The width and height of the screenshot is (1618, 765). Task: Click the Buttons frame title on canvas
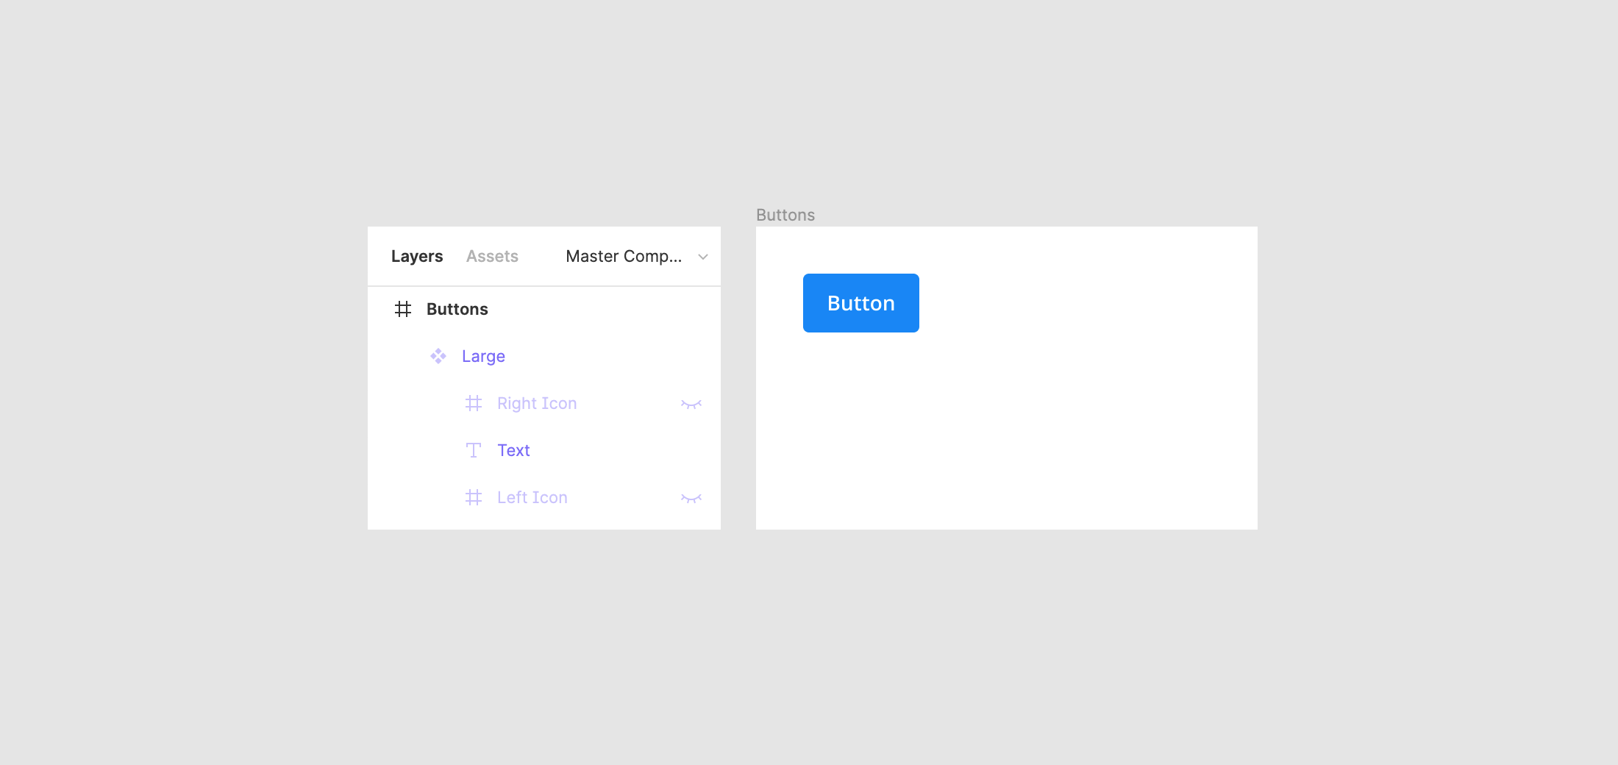[x=785, y=215]
